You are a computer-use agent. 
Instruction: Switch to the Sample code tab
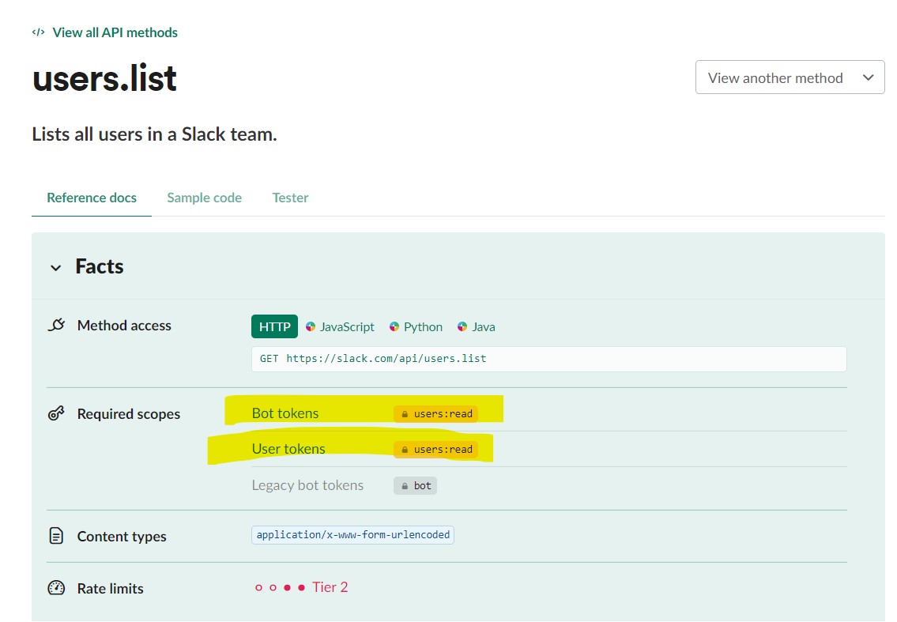click(x=204, y=198)
